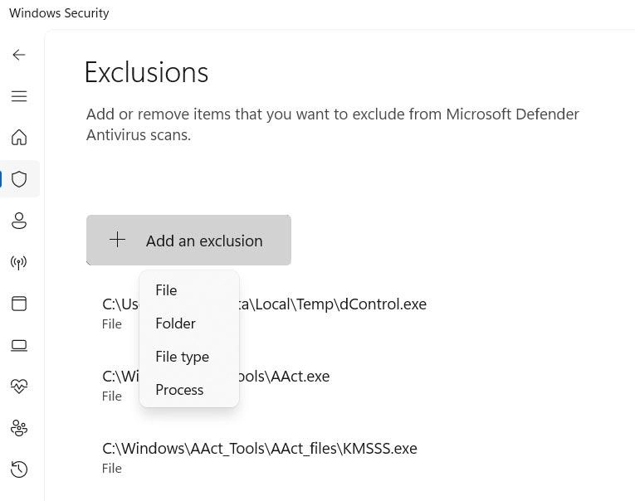Open the hamburger navigation menu
The image size is (635, 501).
click(x=19, y=96)
